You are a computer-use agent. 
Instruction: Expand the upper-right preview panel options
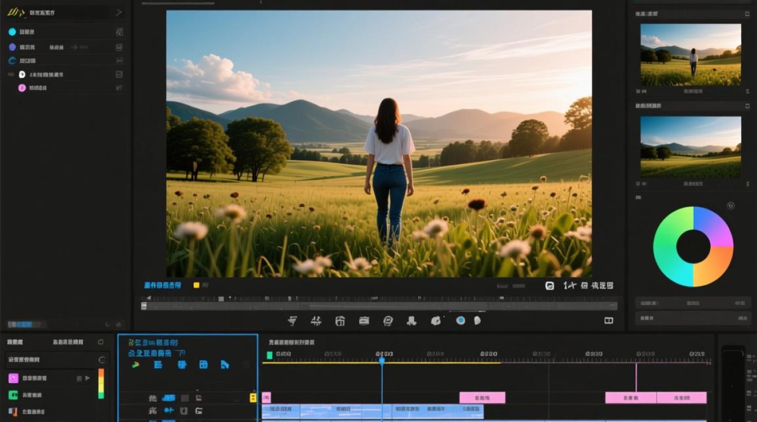(747, 14)
